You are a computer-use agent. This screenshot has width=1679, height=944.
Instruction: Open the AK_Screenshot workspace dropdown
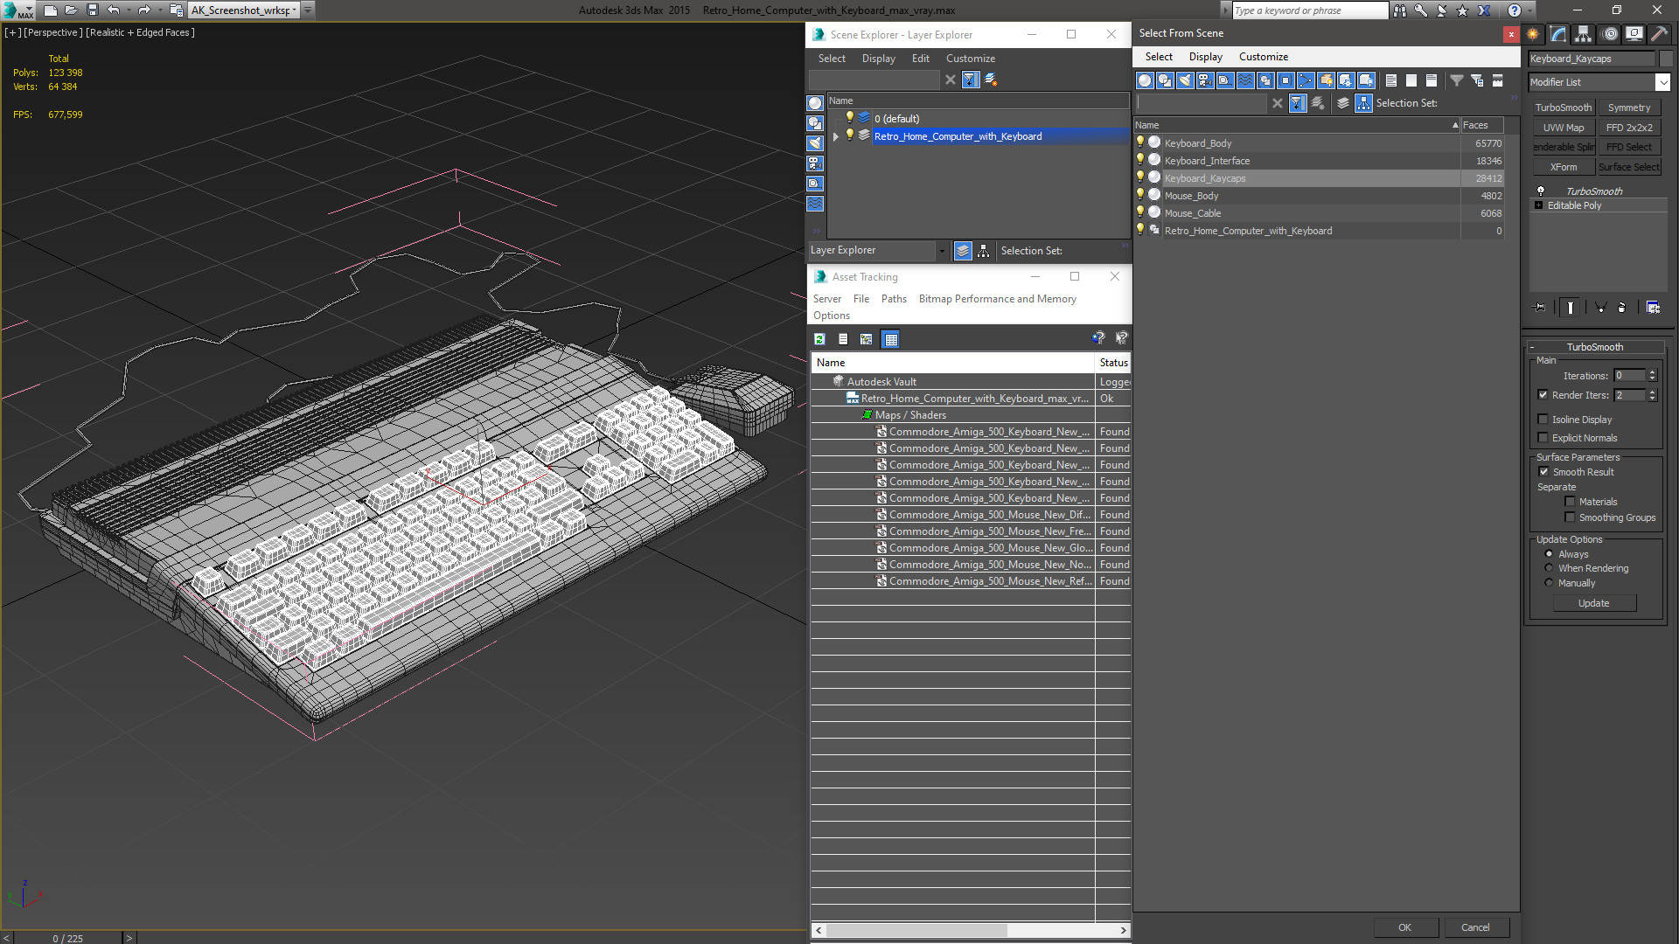tap(294, 10)
